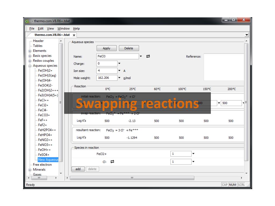Open the Ion size dropdown arrow

[119, 71]
